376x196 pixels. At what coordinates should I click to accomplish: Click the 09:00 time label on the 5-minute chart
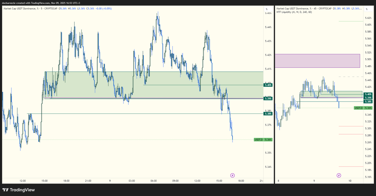tap(175, 181)
